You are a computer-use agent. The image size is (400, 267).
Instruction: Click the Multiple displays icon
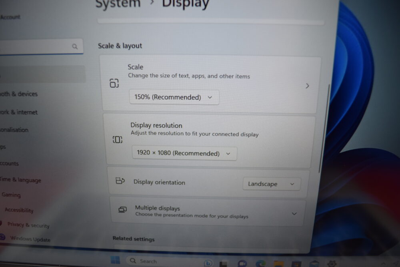click(122, 210)
